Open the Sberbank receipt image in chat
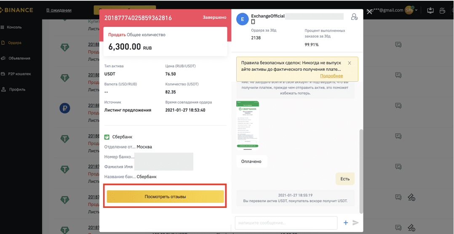The width and height of the screenshot is (454, 234). click(248, 125)
